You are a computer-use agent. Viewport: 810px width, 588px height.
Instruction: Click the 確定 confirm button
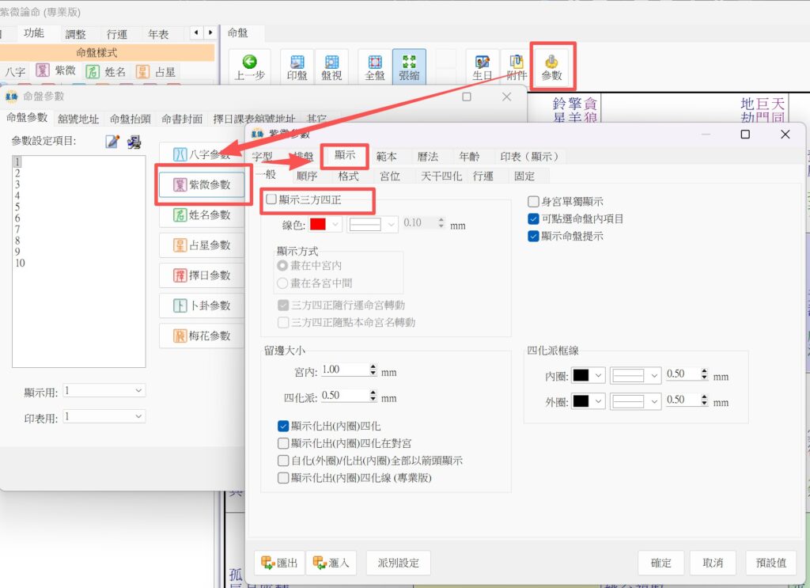[661, 563]
